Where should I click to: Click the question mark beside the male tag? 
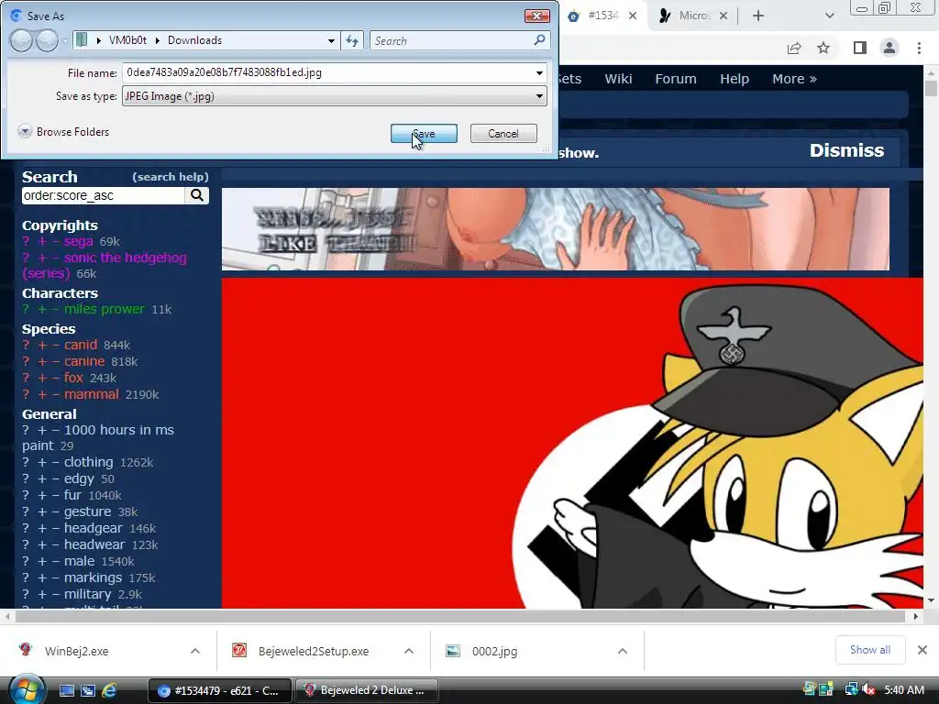(26, 561)
